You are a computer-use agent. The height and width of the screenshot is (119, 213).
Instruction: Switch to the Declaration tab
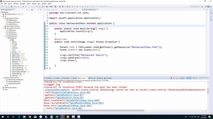pyautogui.click(x=65, y=78)
